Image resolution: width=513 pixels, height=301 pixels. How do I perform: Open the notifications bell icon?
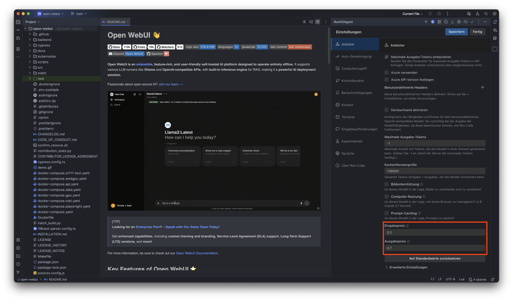click(495, 22)
